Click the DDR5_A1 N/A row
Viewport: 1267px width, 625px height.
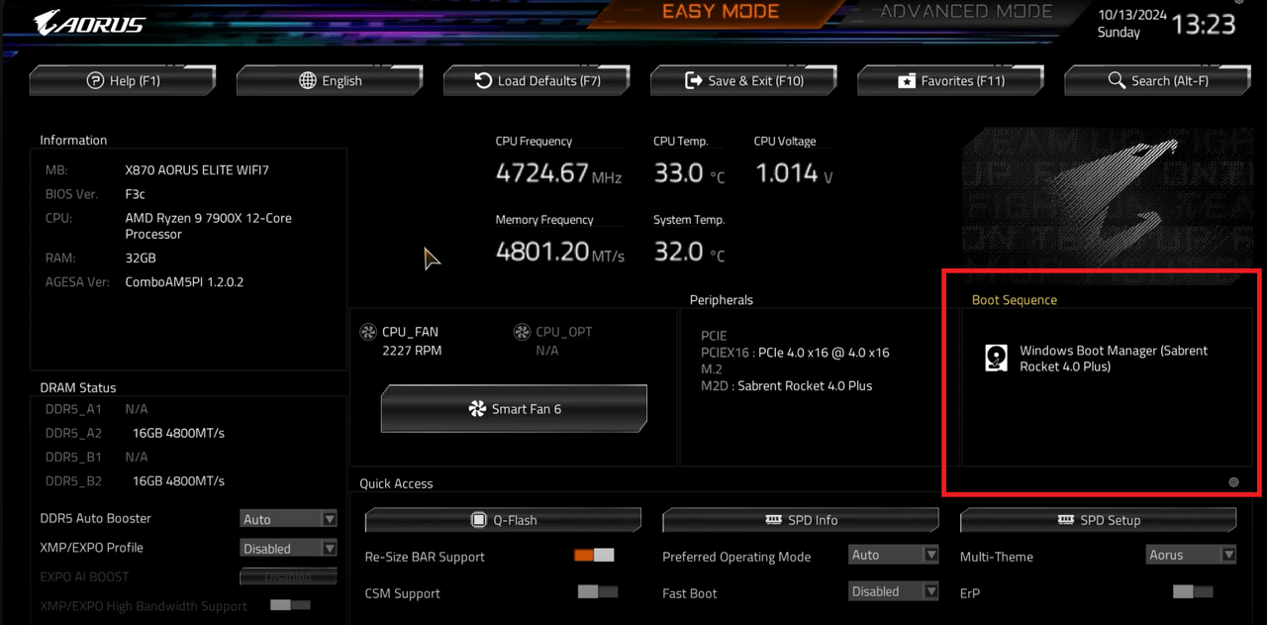point(97,409)
